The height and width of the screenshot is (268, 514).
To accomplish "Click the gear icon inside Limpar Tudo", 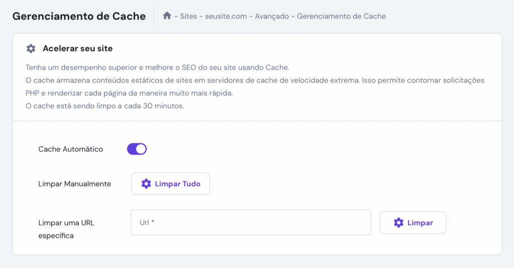I will [146, 184].
